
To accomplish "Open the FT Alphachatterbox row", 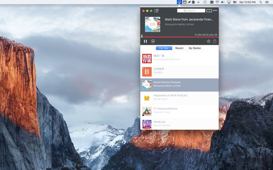I will click(179, 111).
